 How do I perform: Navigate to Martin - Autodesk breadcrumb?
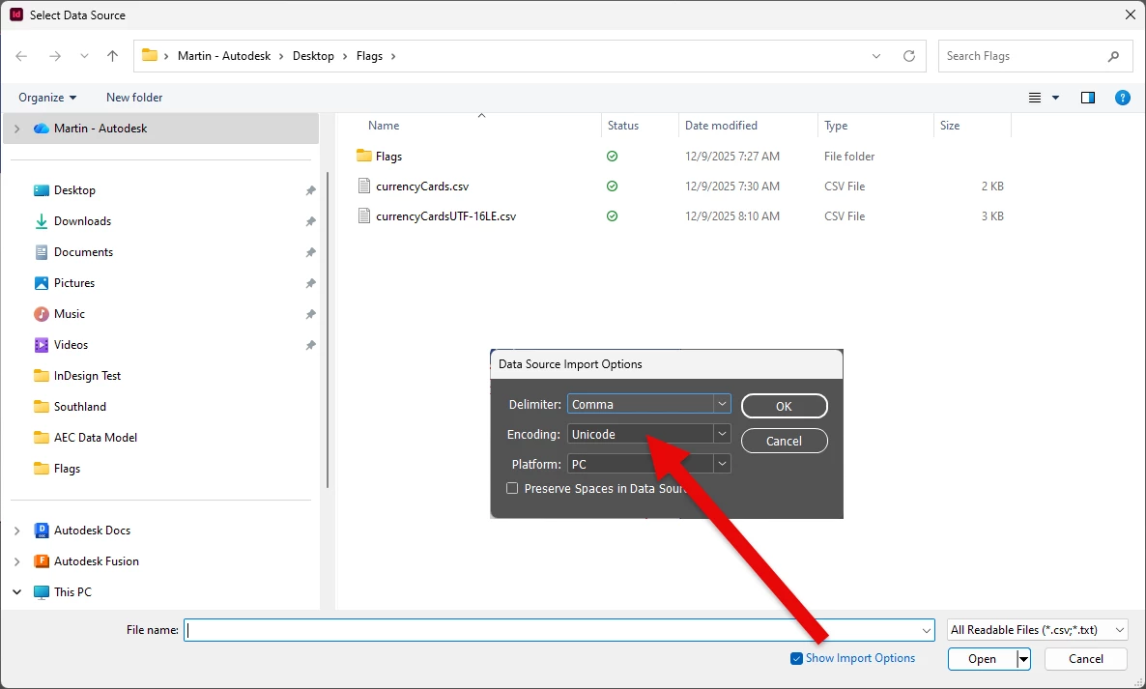point(223,56)
